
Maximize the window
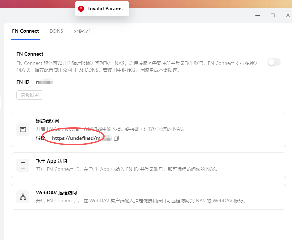(x=273, y=15)
